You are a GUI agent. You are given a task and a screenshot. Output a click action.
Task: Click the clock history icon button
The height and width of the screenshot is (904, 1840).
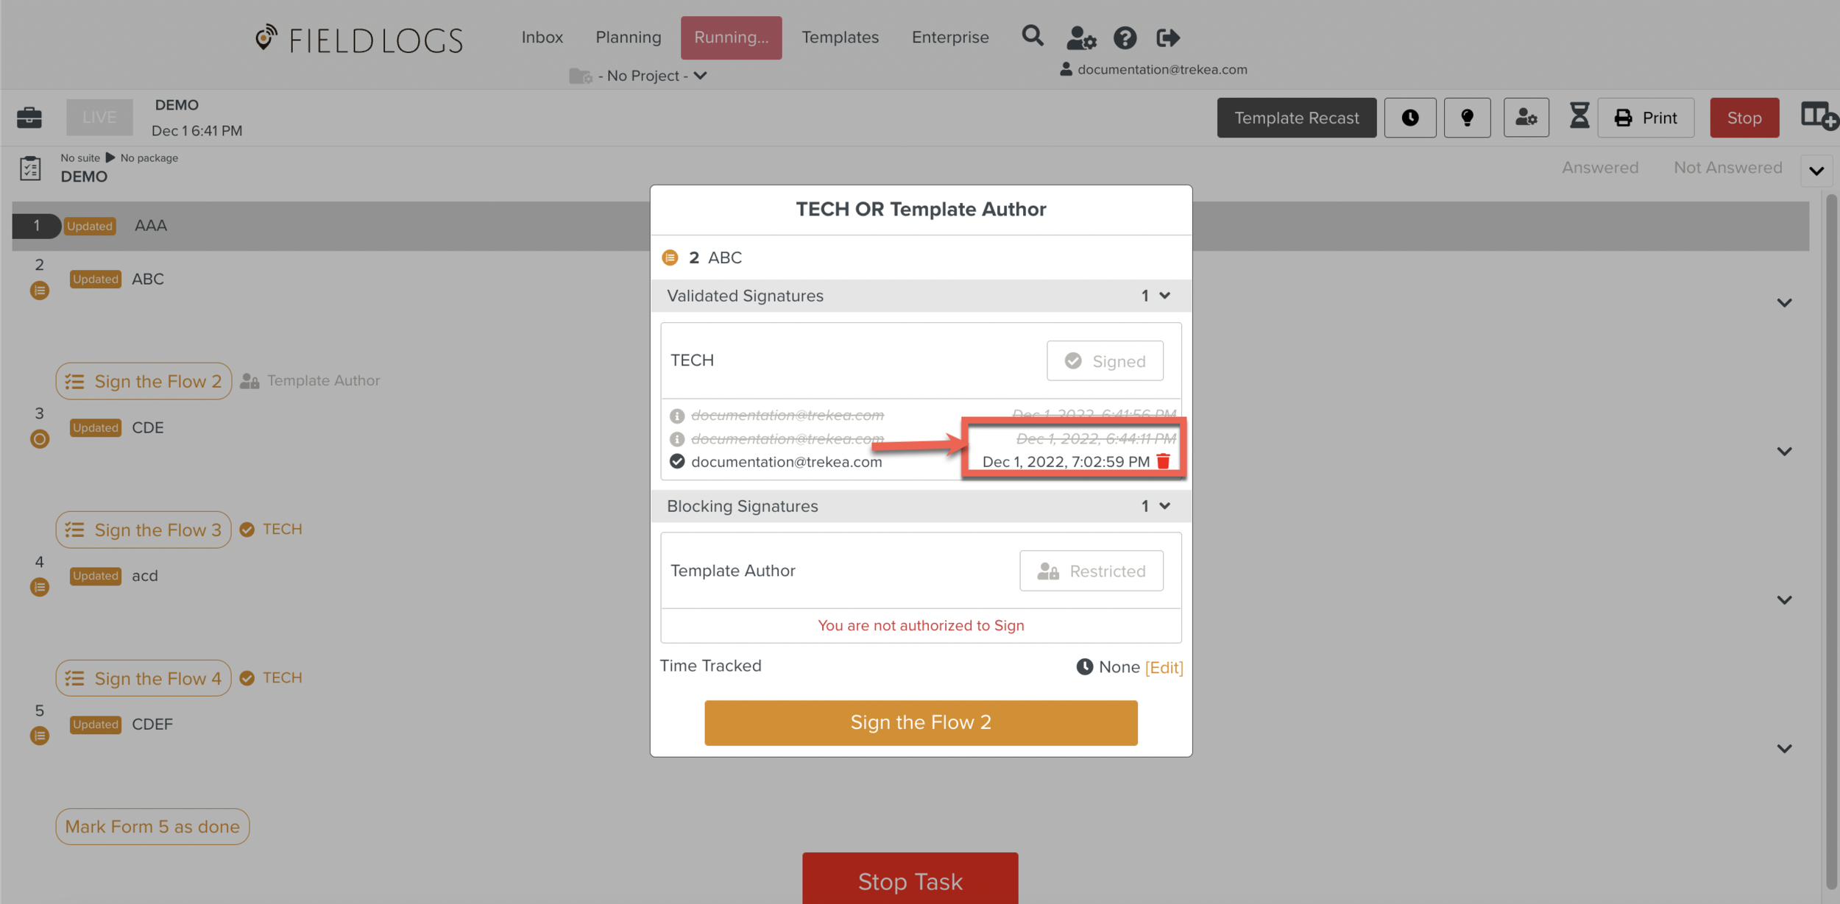tap(1409, 118)
